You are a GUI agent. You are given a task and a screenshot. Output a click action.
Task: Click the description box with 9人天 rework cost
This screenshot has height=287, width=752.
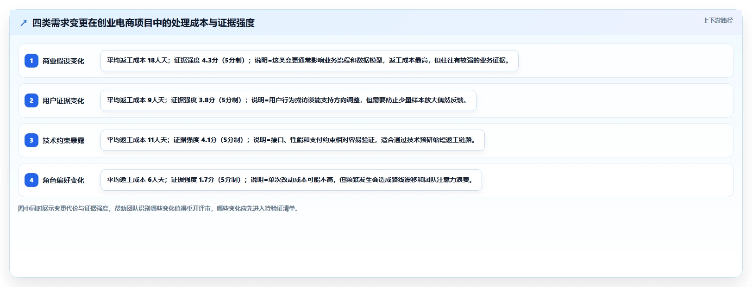point(288,100)
